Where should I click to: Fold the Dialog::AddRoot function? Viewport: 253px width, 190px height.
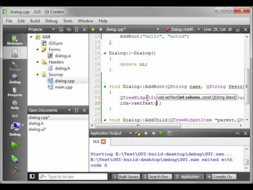(105, 87)
